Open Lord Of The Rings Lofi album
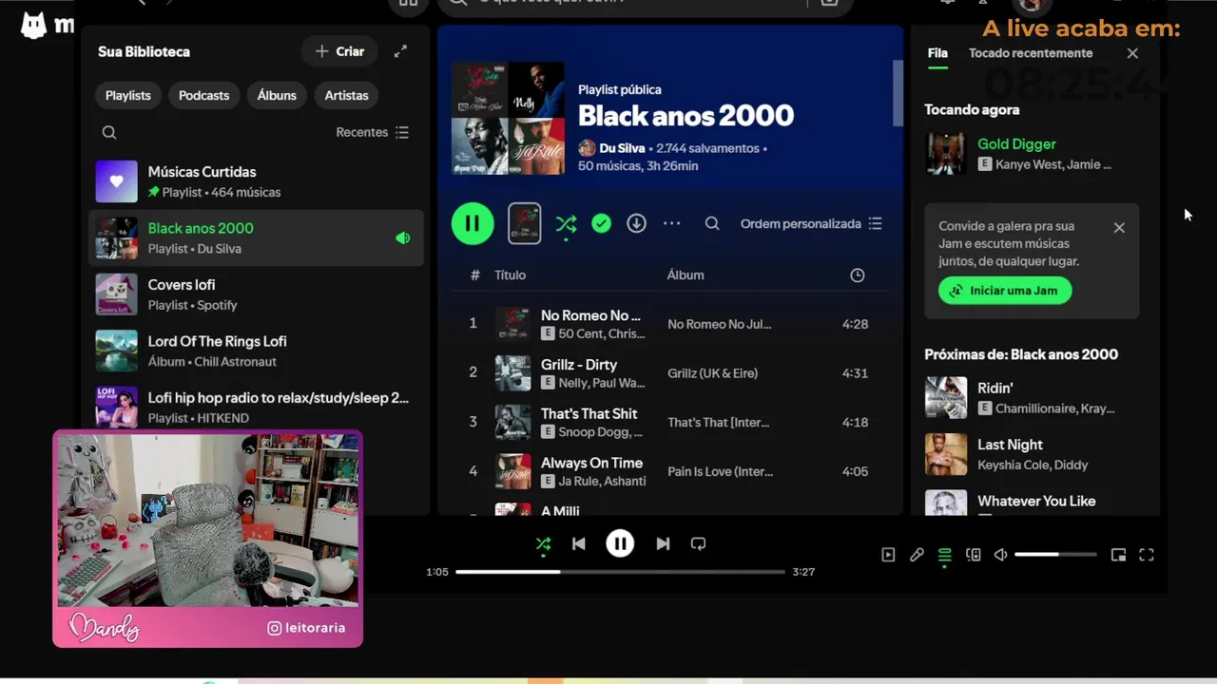The image size is (1217, 684). coord(256,351)
